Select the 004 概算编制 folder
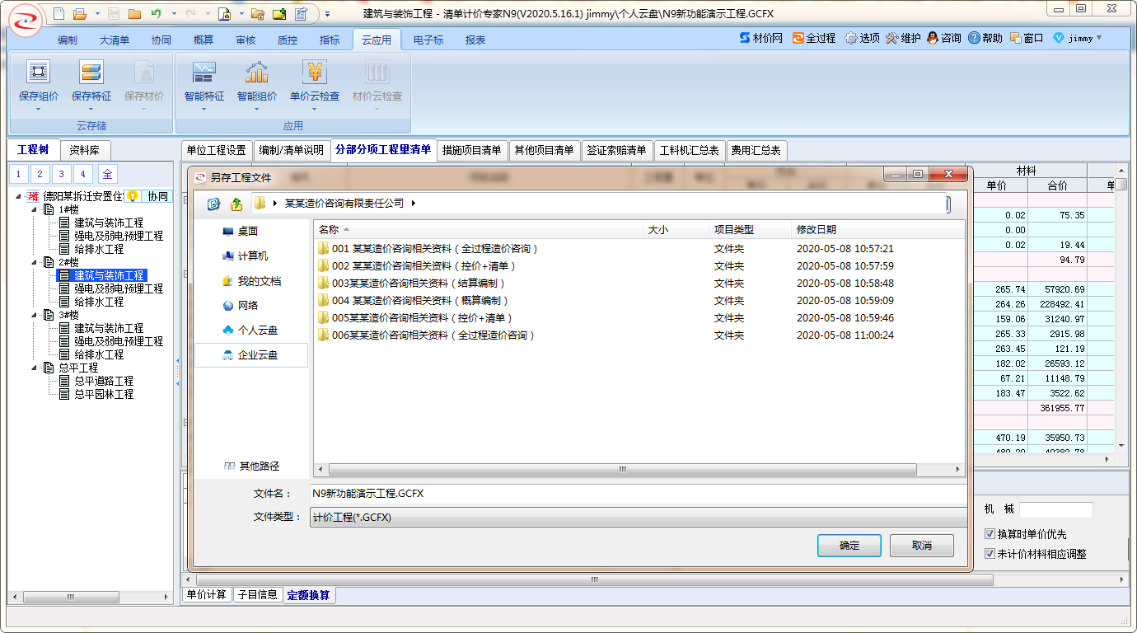The height and width of the screenshot is (633, 1137). pos(420,301)
